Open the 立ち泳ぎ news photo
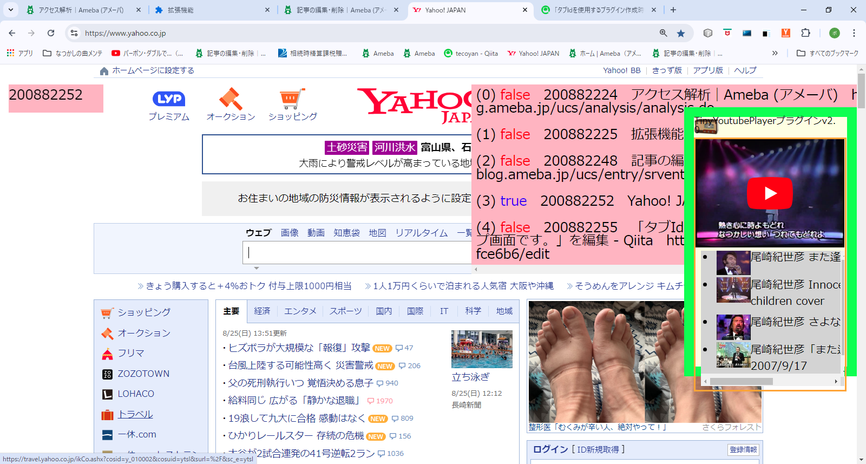The image size is (866, 464). tap(482, 349)
